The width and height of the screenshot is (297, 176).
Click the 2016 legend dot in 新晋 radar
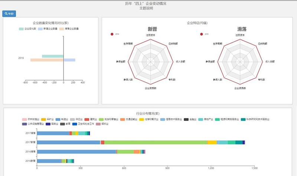112,34
